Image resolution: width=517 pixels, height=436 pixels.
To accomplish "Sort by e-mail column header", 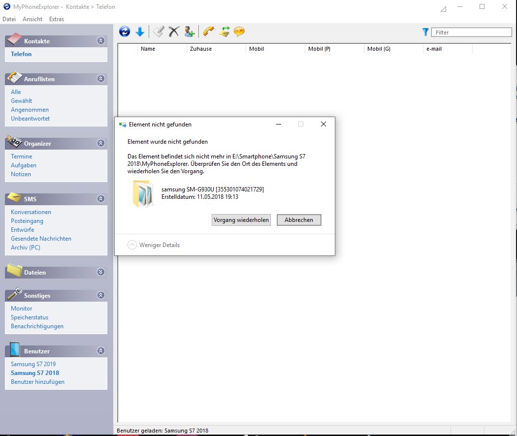I will (x=448, y=49).
